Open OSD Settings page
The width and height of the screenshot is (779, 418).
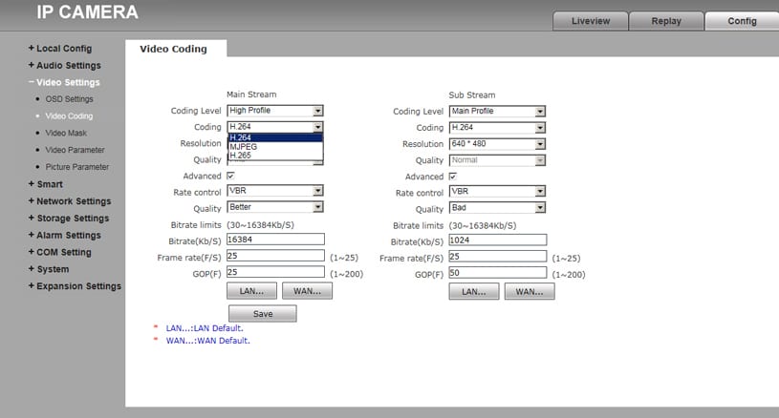pos(69,99)
